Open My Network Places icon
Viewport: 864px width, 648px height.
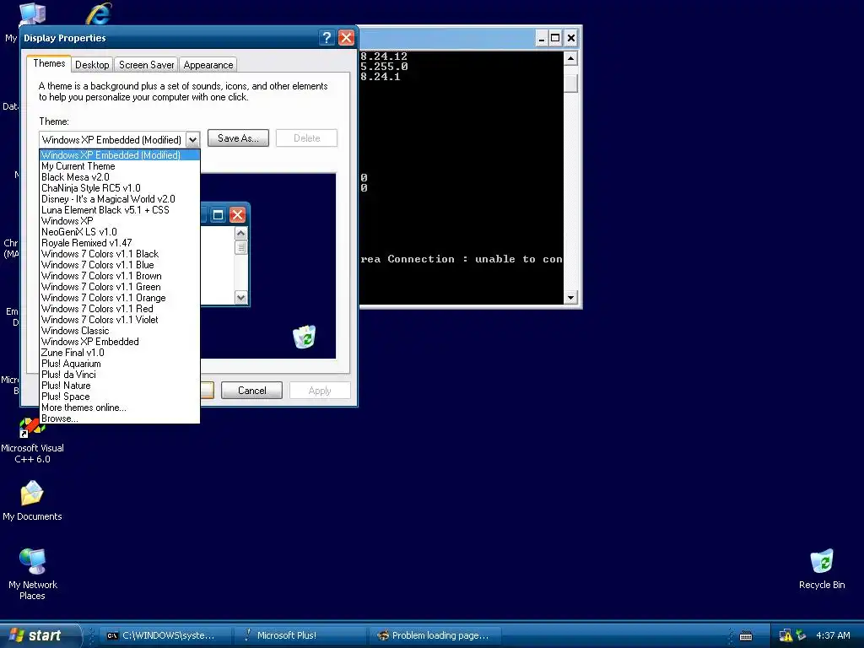[33, 574]
